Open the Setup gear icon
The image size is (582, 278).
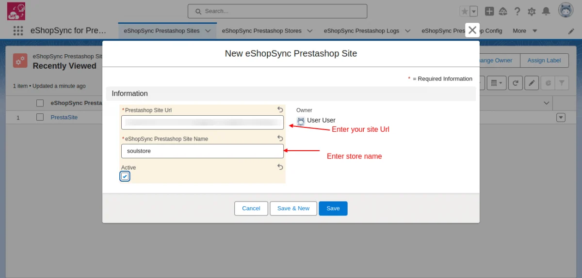tap(532, 11)
